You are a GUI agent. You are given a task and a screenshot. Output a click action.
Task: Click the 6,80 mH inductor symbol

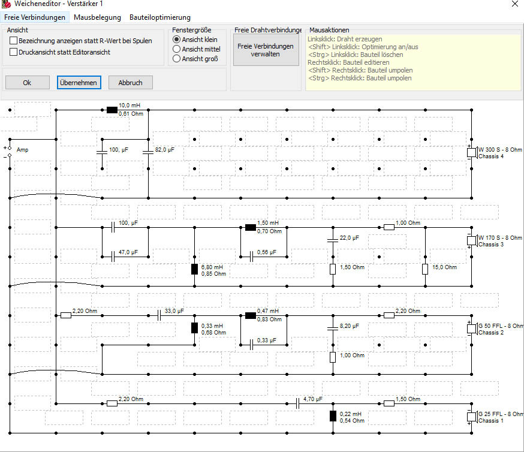[194, 269]
